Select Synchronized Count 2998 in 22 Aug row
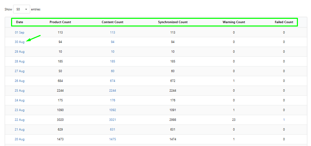311x146 pixels. click(173, 120)
